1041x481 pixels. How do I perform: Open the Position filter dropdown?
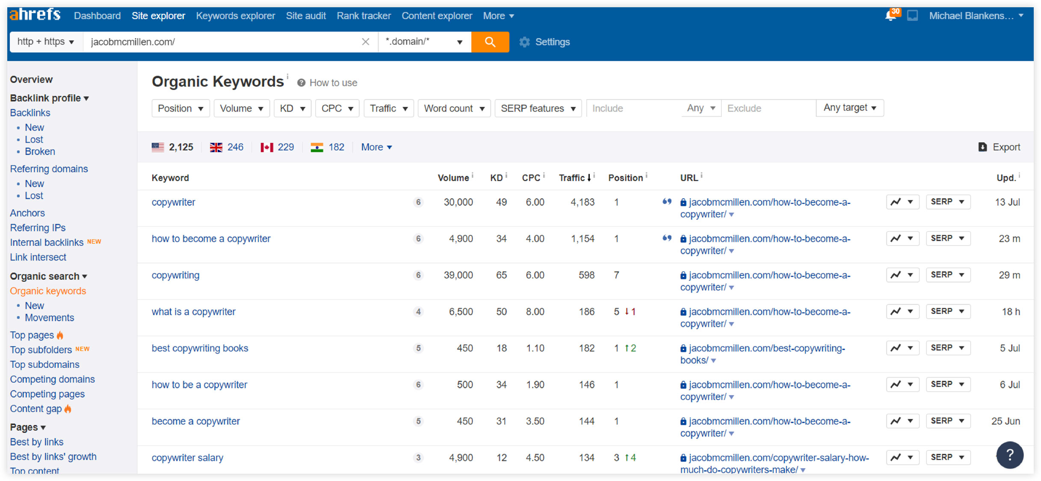click(180, 109)
